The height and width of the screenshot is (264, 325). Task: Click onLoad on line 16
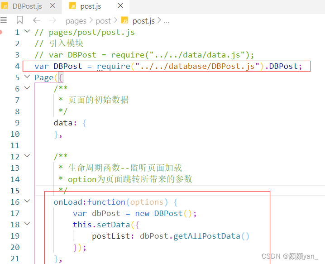(68, 202)
